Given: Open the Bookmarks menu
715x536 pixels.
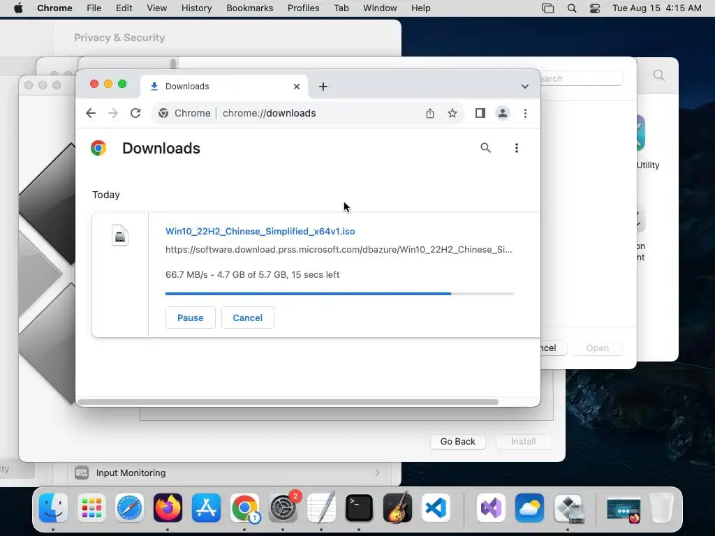Looking at the screenshot, I should point(249,8).
